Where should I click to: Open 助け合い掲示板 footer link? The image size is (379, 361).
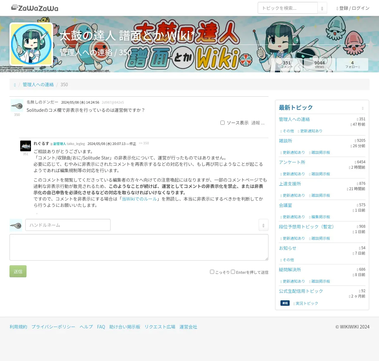[125, 327]
